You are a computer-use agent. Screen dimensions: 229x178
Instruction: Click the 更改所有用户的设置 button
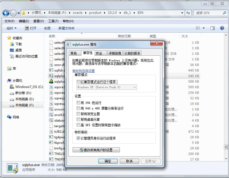96,150
